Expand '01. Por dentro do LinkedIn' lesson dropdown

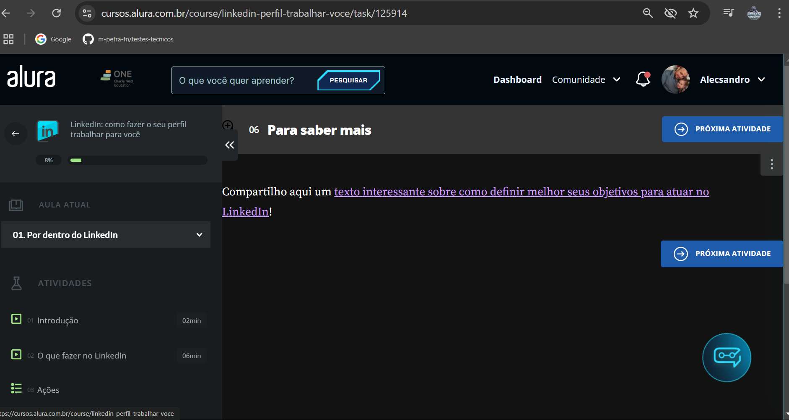point(106,235)
